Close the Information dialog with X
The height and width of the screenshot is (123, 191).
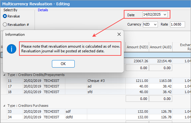click(x=119, y=34)
